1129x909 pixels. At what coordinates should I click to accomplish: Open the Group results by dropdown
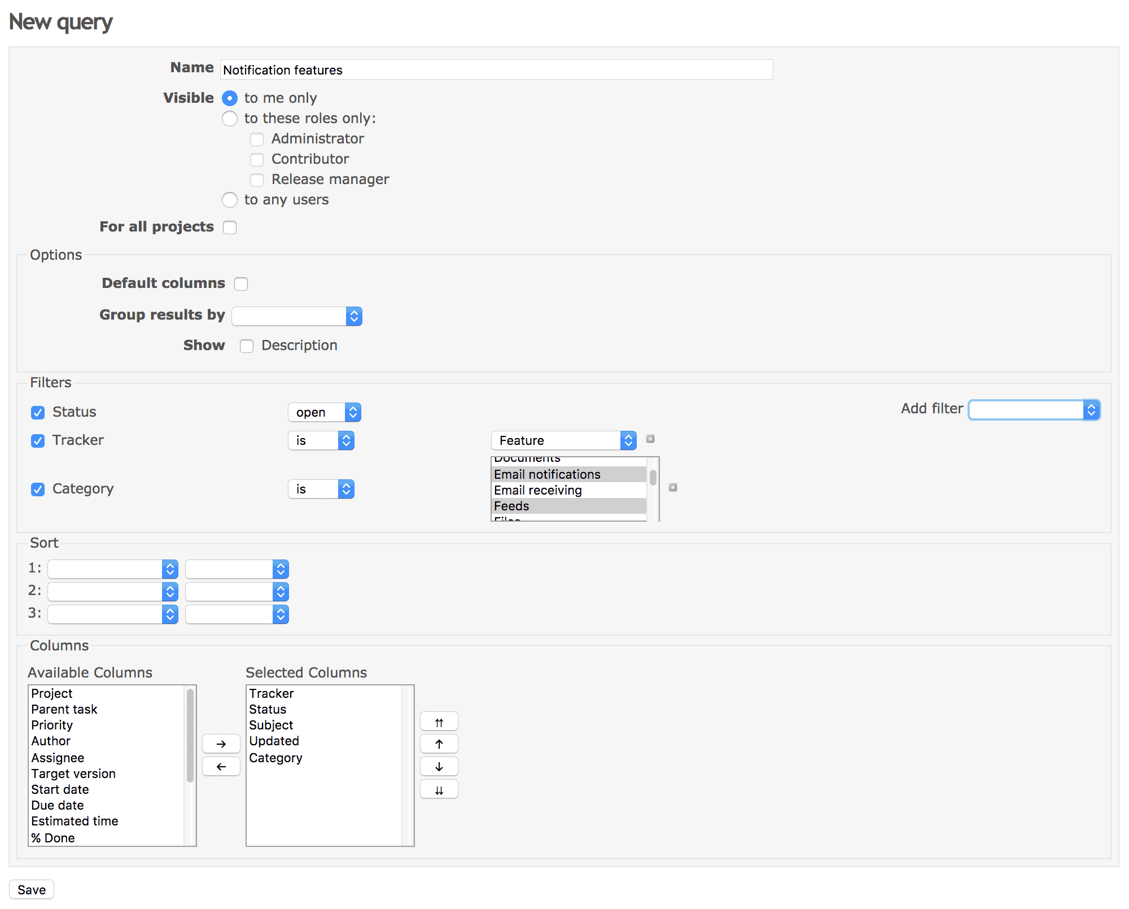click(297, 316)
